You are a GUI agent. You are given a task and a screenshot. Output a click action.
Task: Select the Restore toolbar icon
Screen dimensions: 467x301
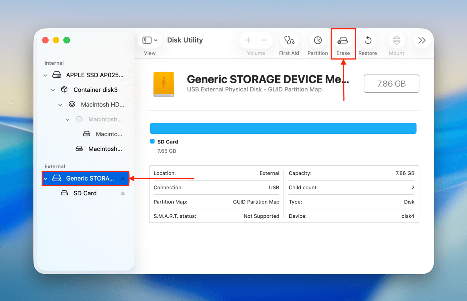[368, 41]
